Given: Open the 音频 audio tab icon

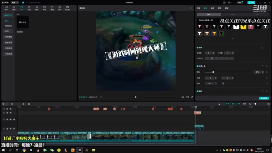Looking at the screenshot, I should point(14,8).
